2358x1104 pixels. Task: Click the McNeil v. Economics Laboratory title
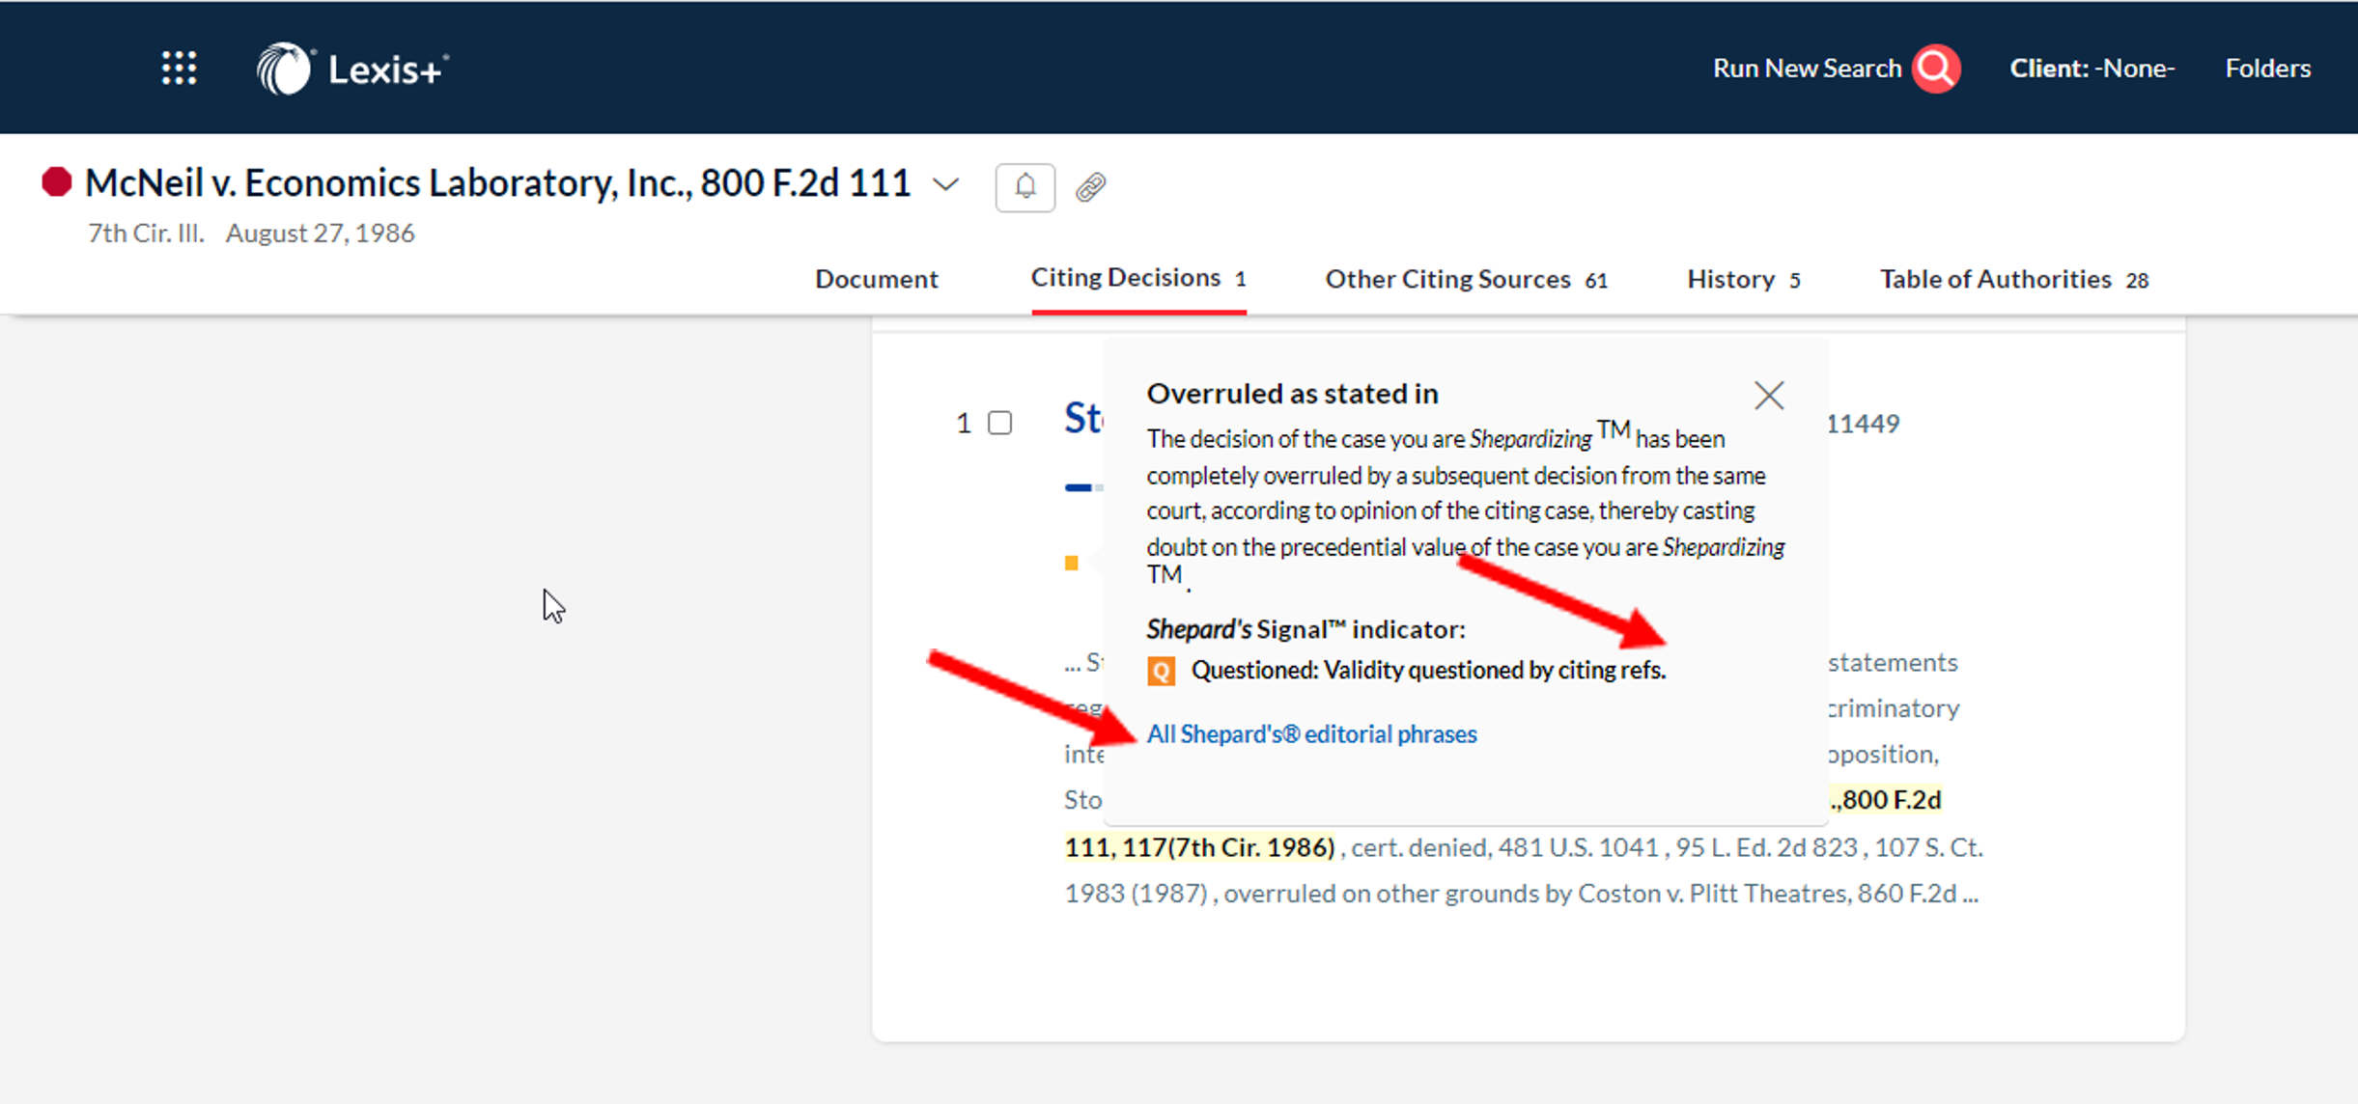[498, 183]
